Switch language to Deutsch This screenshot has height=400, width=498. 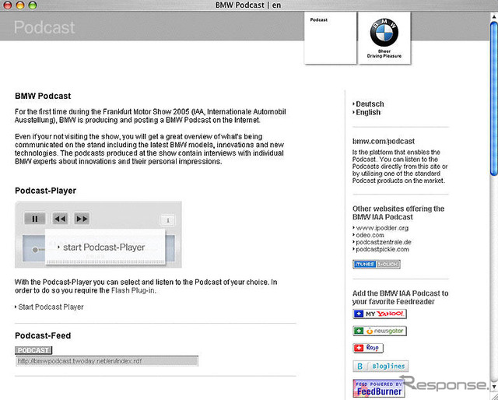[370, 104]
